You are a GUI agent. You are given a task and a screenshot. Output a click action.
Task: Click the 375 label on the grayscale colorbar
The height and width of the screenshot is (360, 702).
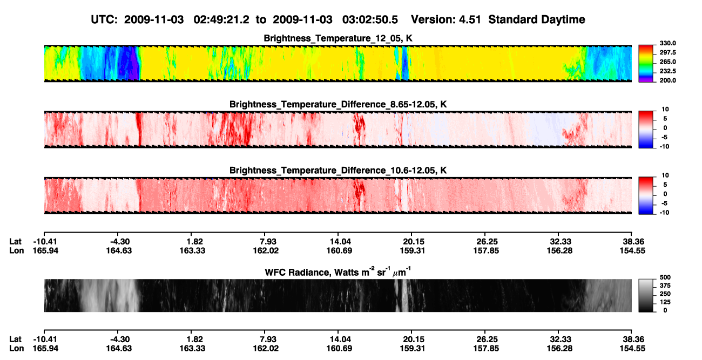[665, 286]
